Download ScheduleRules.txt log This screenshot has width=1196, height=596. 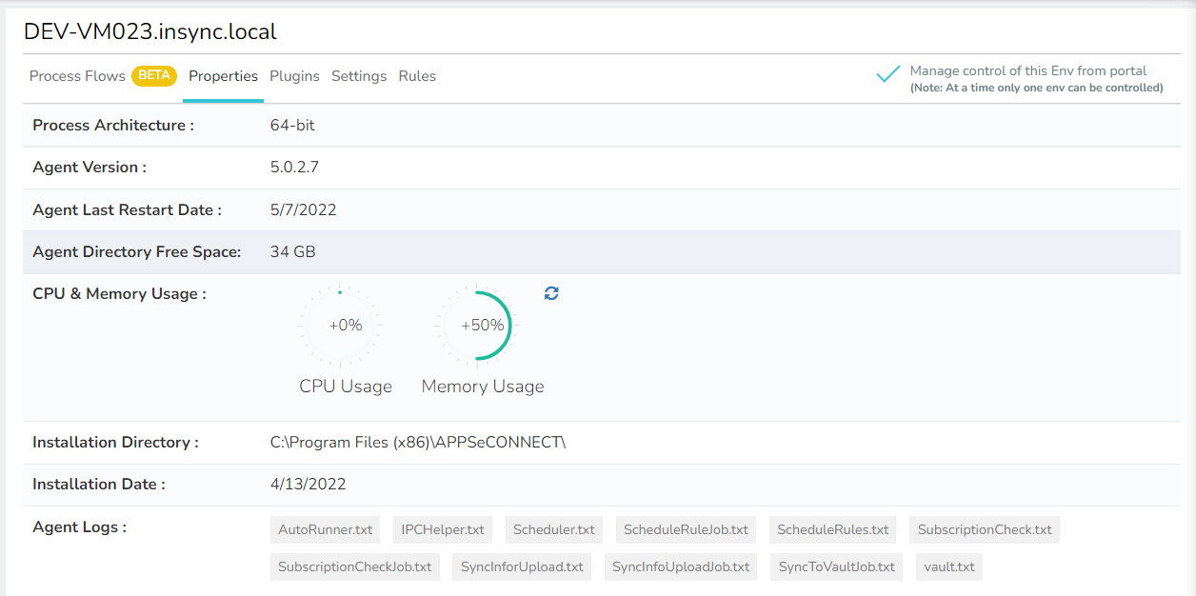pos(832,529)
